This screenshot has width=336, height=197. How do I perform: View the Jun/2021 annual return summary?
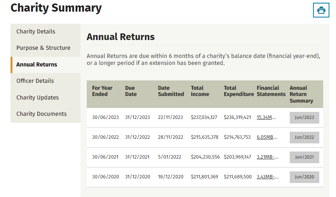tap(304, 157)
